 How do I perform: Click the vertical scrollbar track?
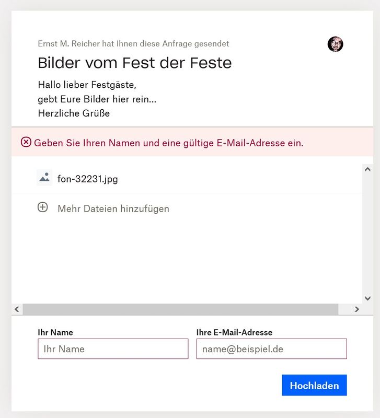(x=367, y=235)
